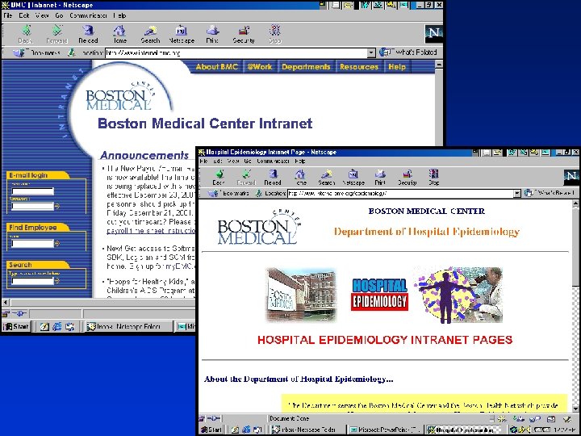Submit E-mail login arrow button
581x436 pixels.
click(x=57, y=206)
